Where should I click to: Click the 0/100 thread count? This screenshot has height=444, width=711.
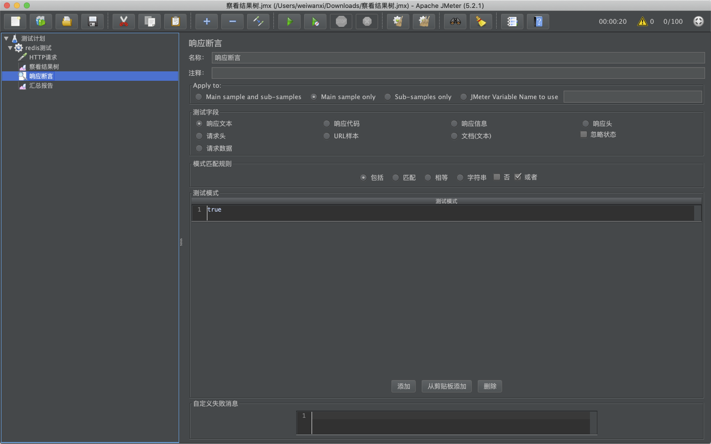pyautogui.click(x=673, y=22)
